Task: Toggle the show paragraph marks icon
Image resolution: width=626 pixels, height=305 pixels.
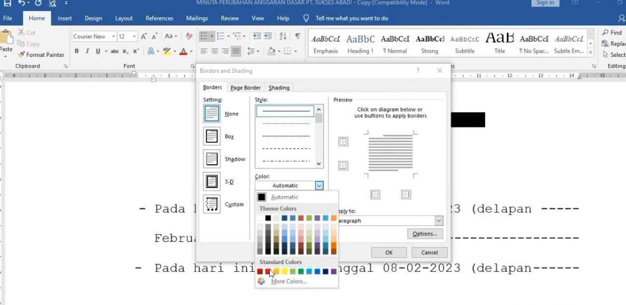Action: click(x=297, y=36)
